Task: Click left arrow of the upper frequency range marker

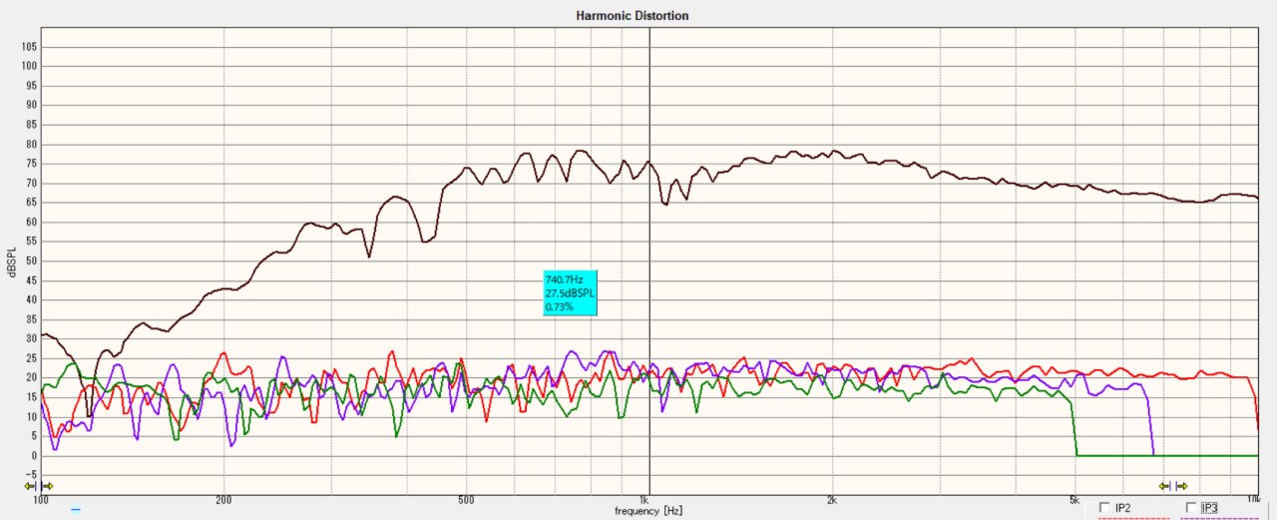Action: coord(1163,486)
